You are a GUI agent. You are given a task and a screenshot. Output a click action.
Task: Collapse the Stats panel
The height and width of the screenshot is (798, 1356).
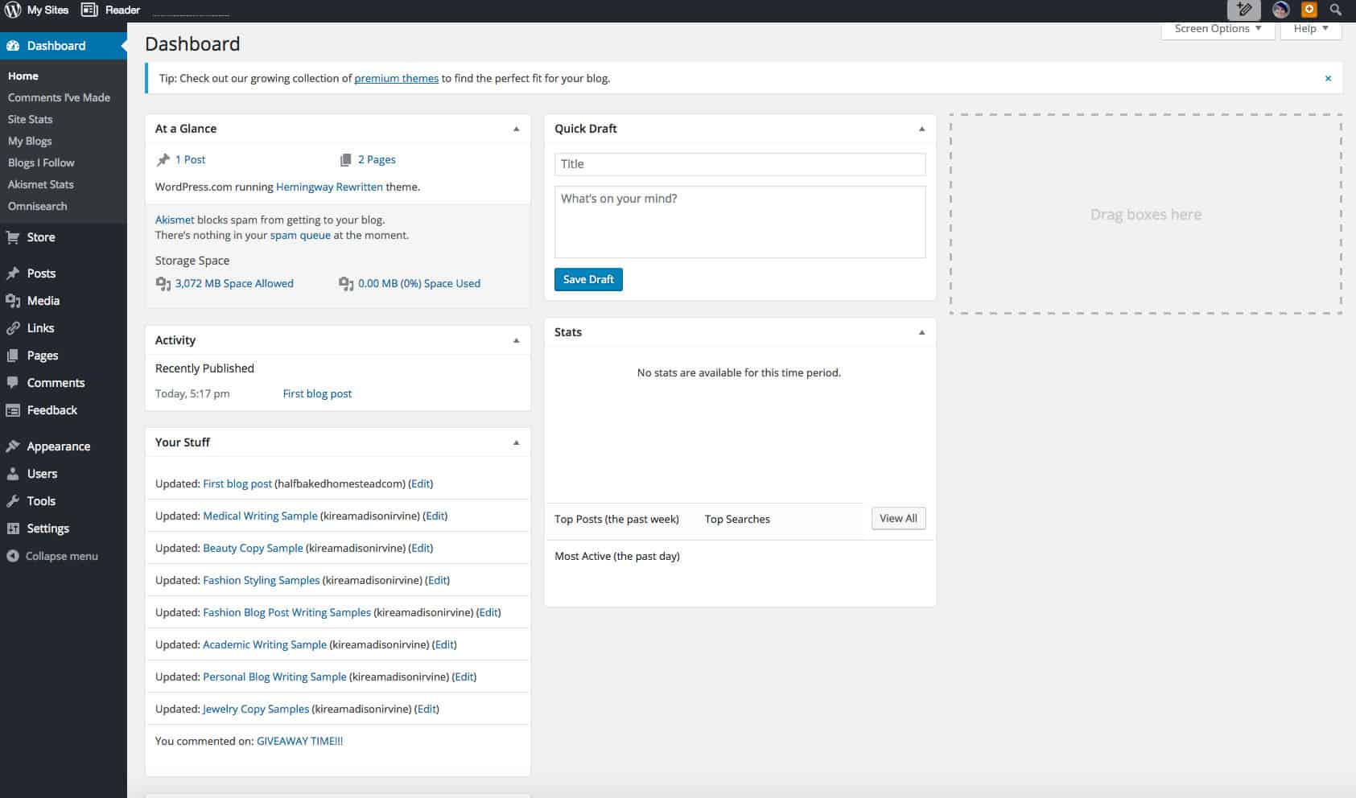click(x=921, y=331)
